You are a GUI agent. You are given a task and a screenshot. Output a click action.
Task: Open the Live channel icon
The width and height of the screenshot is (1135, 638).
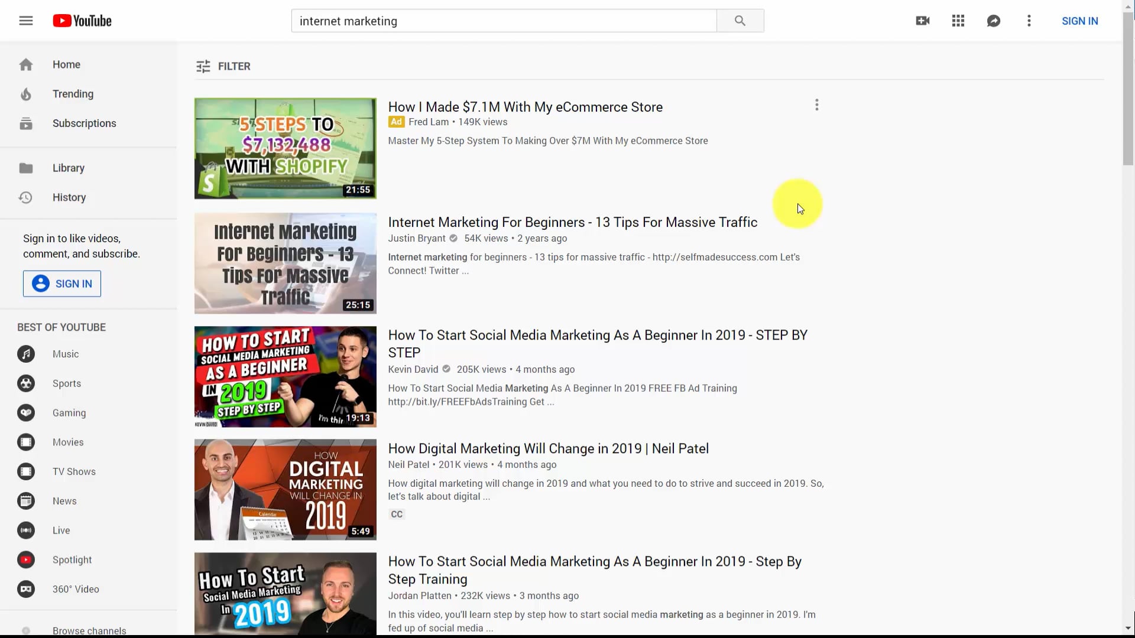(26, 530)
